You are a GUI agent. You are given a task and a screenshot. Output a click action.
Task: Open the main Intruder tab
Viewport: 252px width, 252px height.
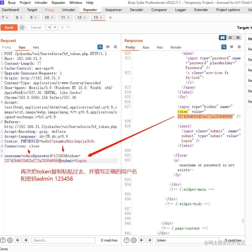[x=69, y=10]
